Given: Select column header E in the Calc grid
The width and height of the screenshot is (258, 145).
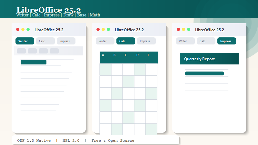Looking at the screenshot, I should (149, 55).
